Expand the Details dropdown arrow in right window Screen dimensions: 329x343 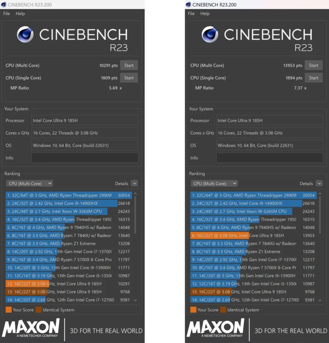tap(319, 184)
